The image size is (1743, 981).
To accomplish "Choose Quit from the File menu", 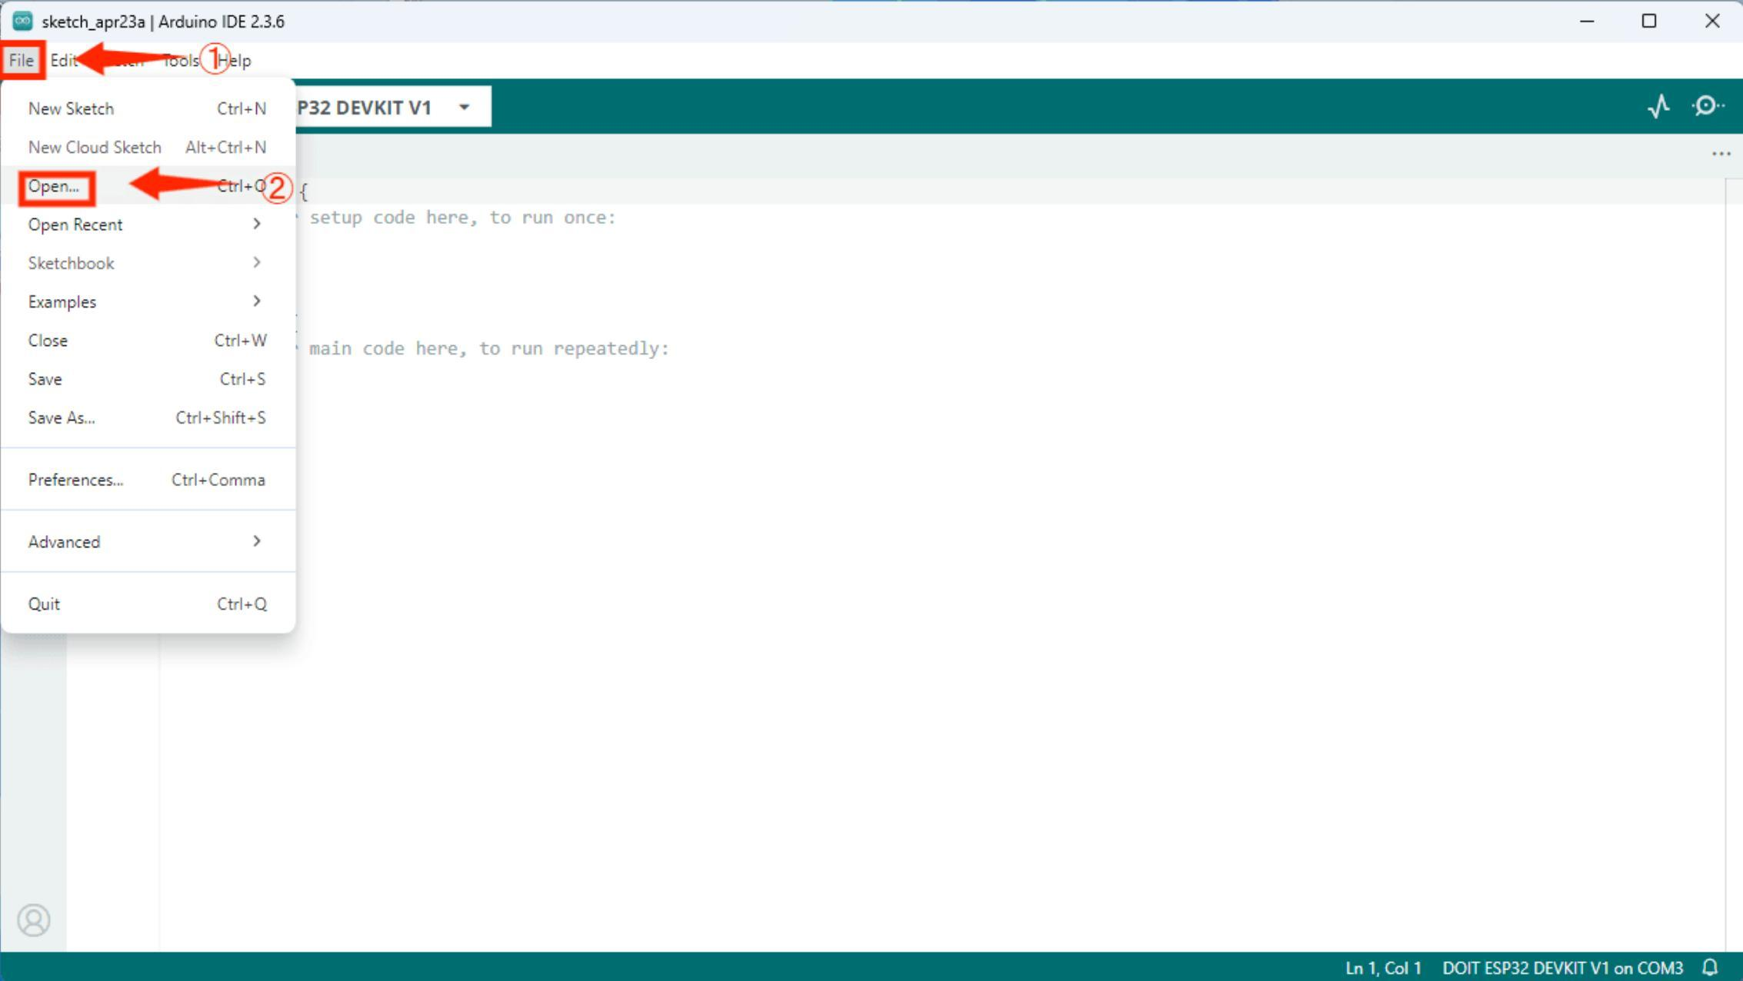I will [148, 604].
